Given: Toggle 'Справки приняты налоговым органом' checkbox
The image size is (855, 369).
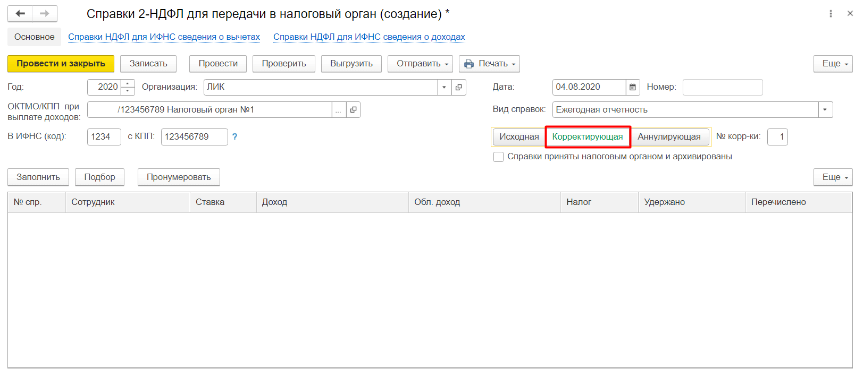Looking at the screenshot, I should [x=498, y=157].
